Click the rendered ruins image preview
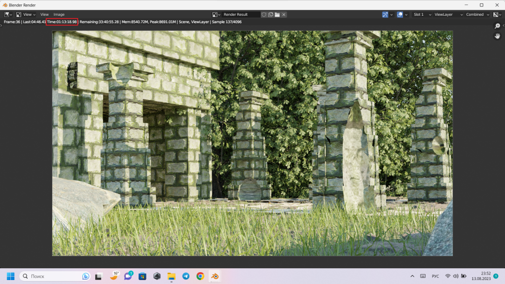This screenshot has width=505, height=284. click(252, 143)
